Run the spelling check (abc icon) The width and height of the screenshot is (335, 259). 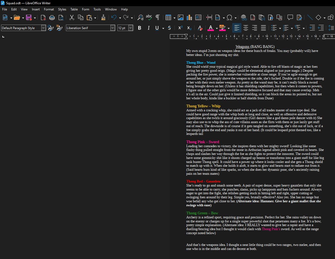(149, 17)
